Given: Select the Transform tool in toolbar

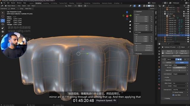Looking at the screenshot, I should point(3,32).
